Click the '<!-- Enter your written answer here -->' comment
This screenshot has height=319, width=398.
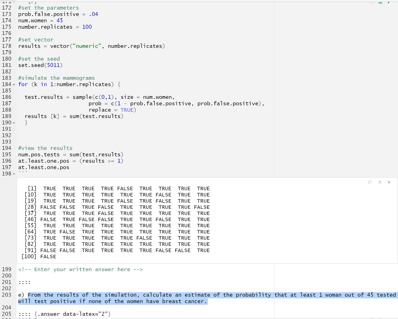(80, 270)
